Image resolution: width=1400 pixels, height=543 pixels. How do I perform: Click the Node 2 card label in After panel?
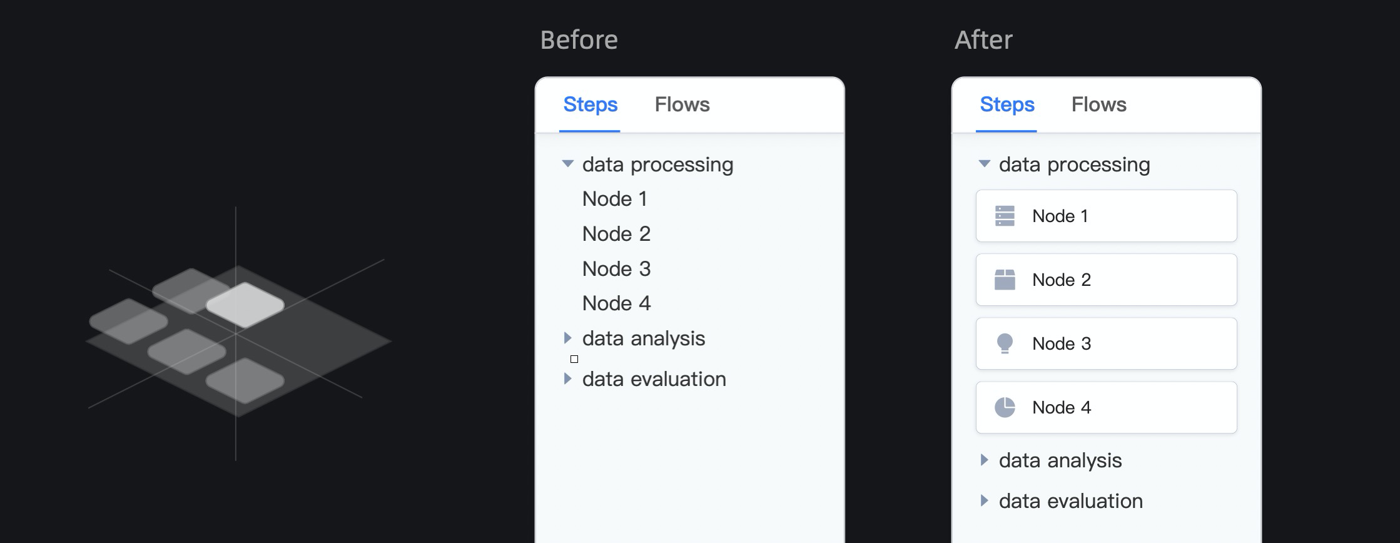[x=1061, y=280]
